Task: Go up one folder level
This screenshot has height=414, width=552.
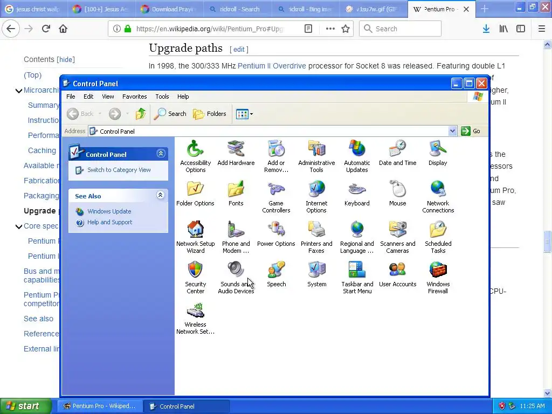Action: tap(141, 114)
